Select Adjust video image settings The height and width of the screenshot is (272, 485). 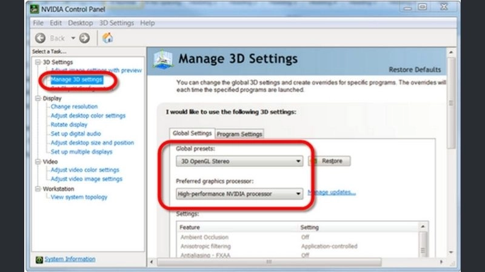click(87, 179)
